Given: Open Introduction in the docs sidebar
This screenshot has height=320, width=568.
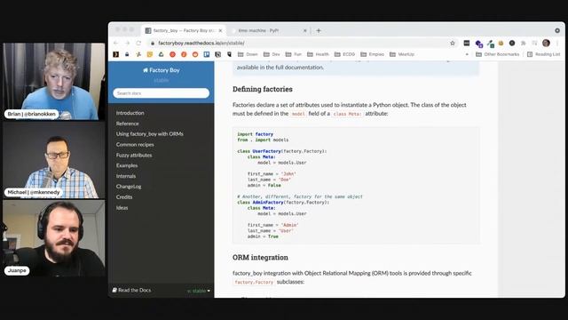Looking at the screenshot, I should coord(130,113).
